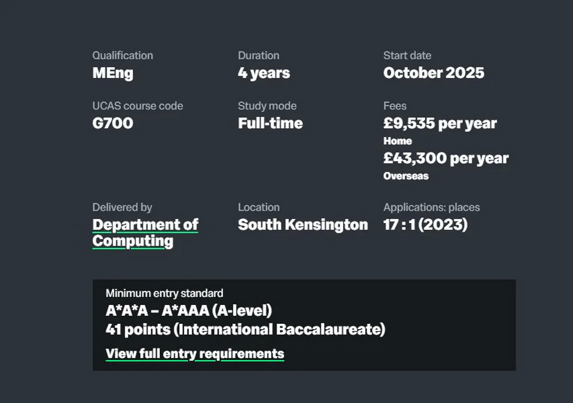The height and width of the screenshot is (403, 573).
Task: Click the October 2025 start date
Action: tap(434, 73)
